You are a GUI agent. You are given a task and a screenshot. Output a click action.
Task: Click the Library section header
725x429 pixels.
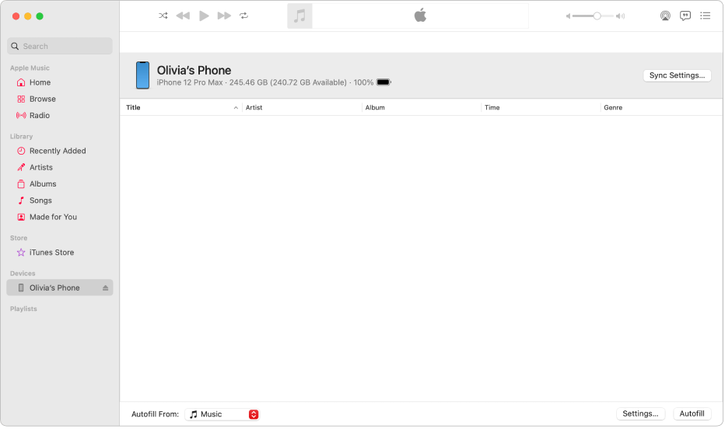[x=21, y=137]
